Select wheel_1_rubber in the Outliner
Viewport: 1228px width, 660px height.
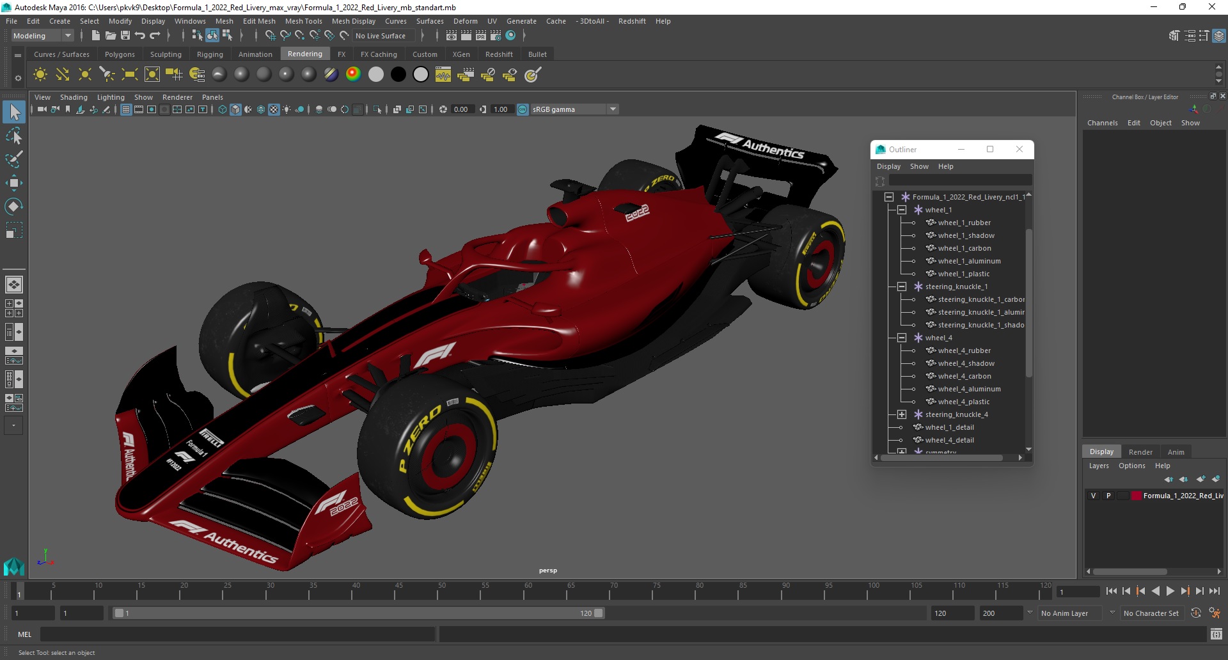click(x=964, y=223)
